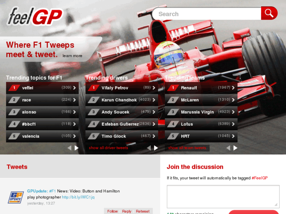Click the rank 2 badge beside McLaren

click(173, 100)
